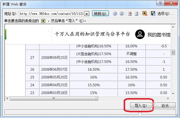
Task: Click into the address URL field
Action: click(52, 14)
